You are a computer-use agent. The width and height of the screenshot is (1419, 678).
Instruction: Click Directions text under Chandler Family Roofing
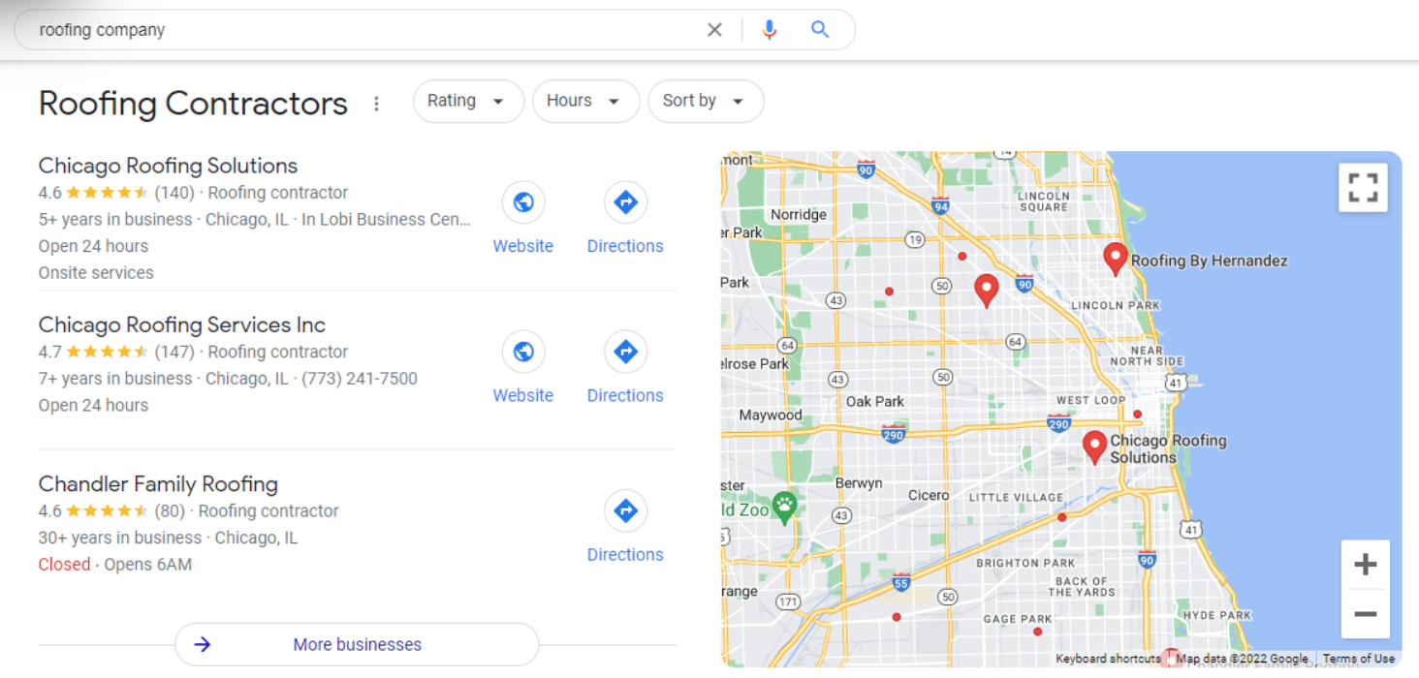(625, 555)
